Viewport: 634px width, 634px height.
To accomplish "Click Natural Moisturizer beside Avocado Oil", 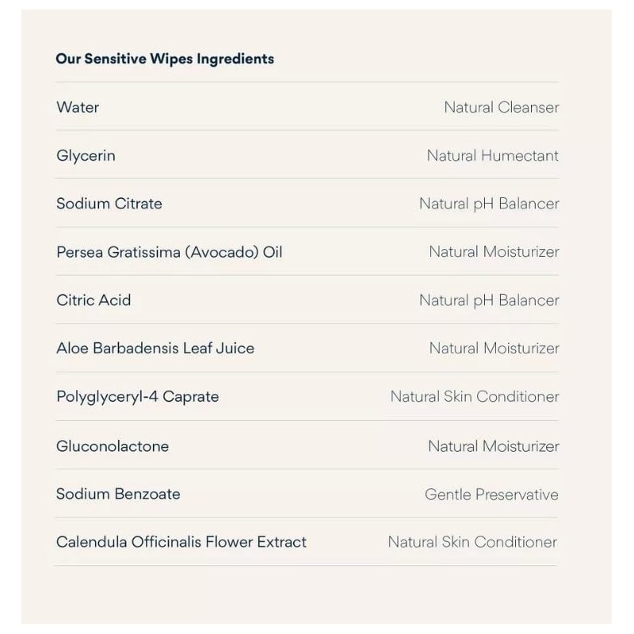I will click(494, 251).
